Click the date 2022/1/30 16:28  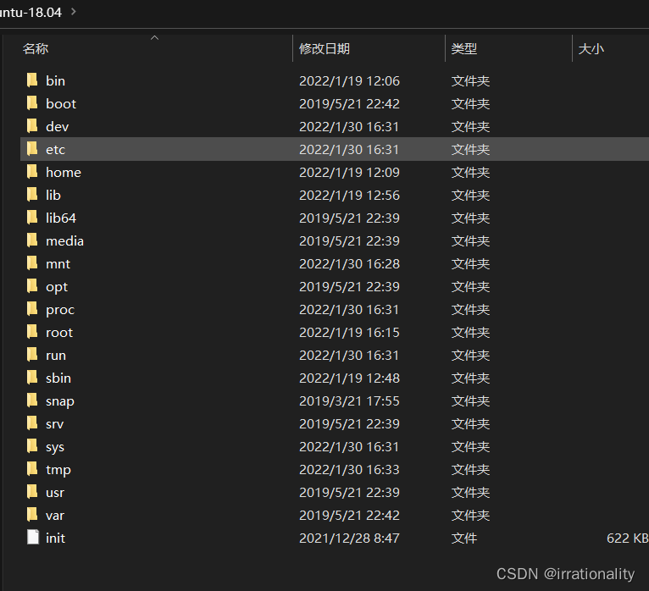349,264
